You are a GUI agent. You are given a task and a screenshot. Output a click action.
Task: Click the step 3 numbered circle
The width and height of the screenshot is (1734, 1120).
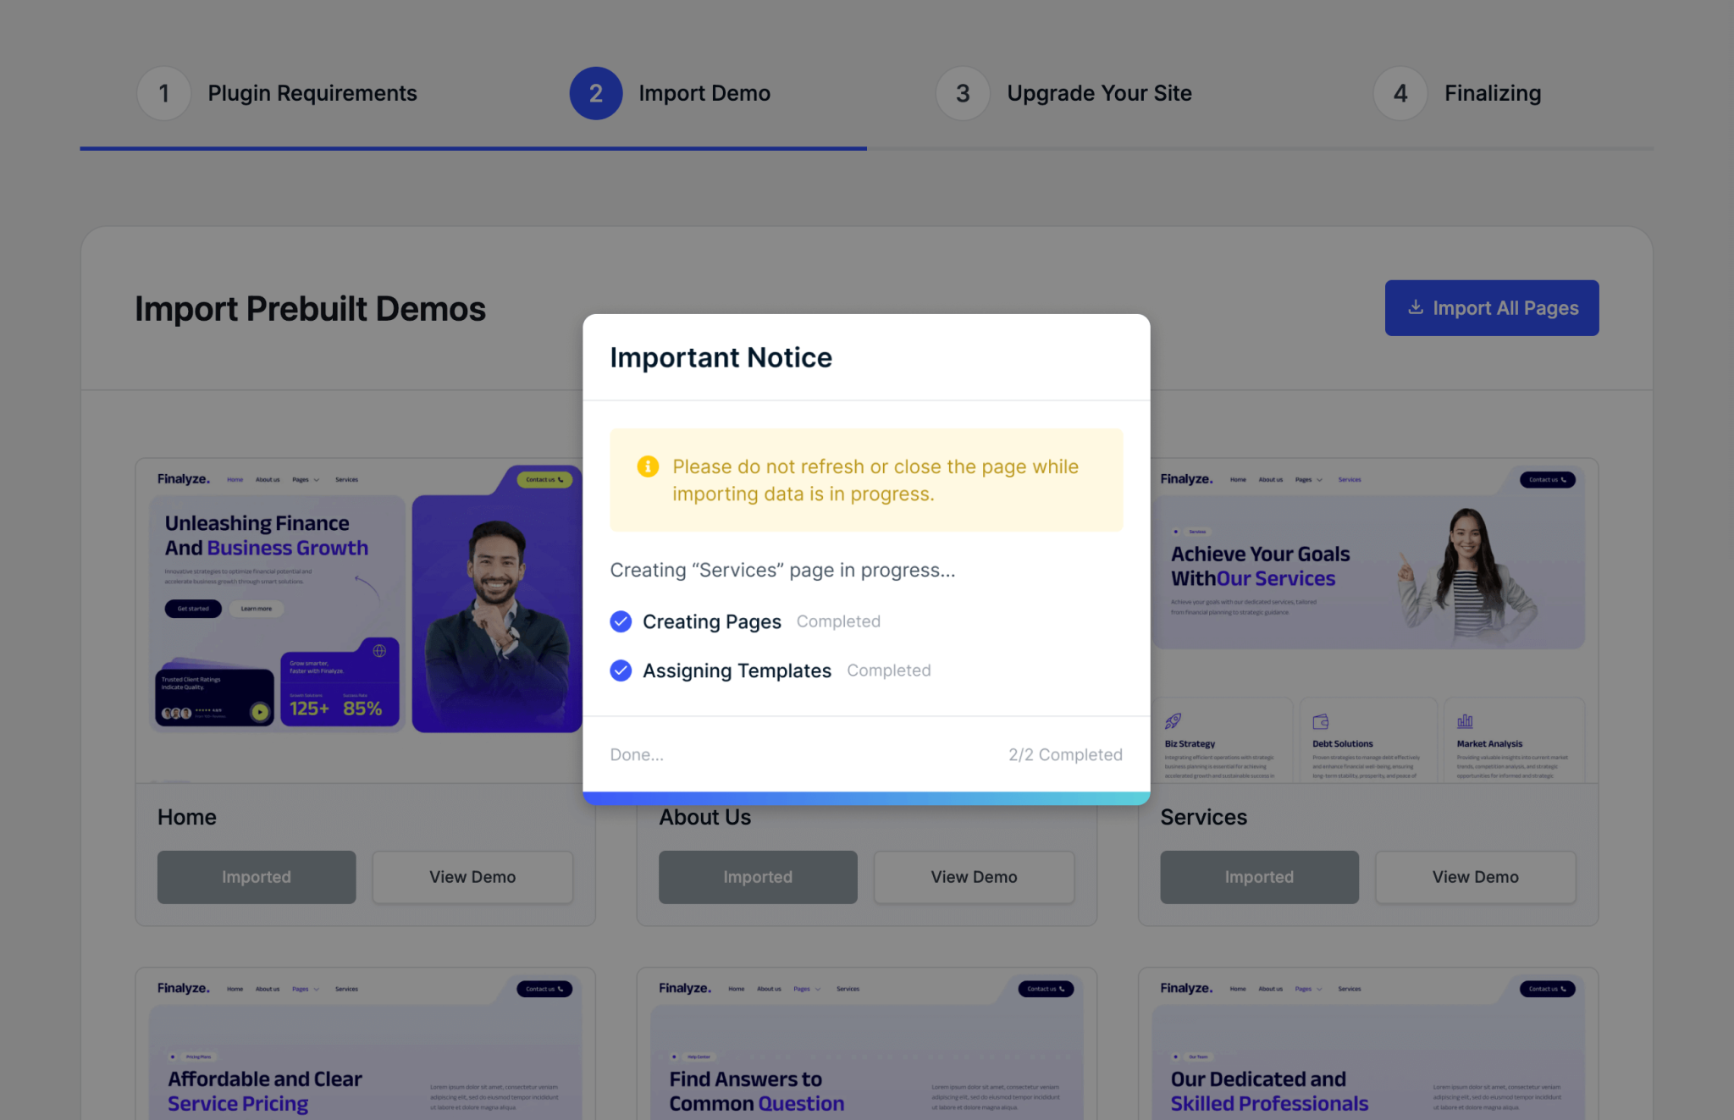pos(962,93)
